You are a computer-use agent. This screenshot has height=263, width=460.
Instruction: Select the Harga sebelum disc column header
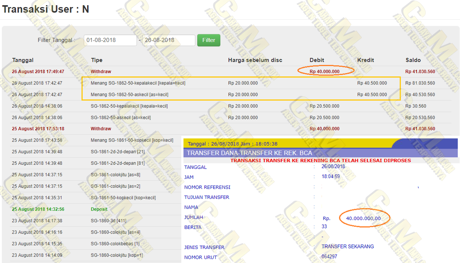pyautogui.click(x=255, y=60)
